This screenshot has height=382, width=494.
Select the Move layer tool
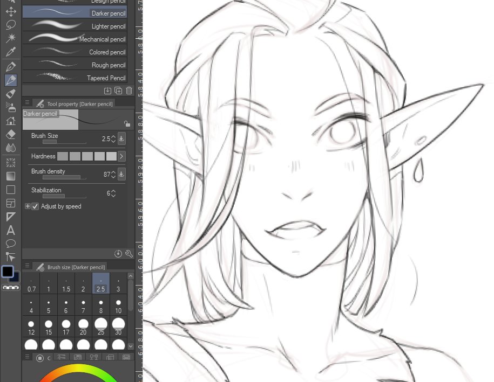pyautogui.click(x=11, y=12)
